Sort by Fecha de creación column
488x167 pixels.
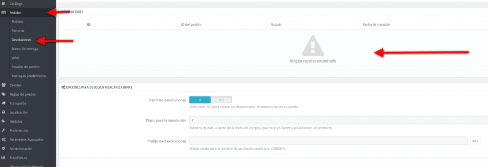pyautogui.click(x=376, y=24)
